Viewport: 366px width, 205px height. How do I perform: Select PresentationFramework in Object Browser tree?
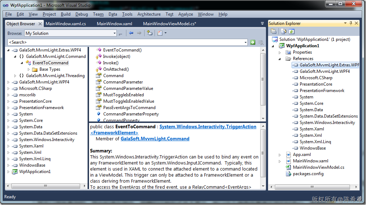coord(41,108)
